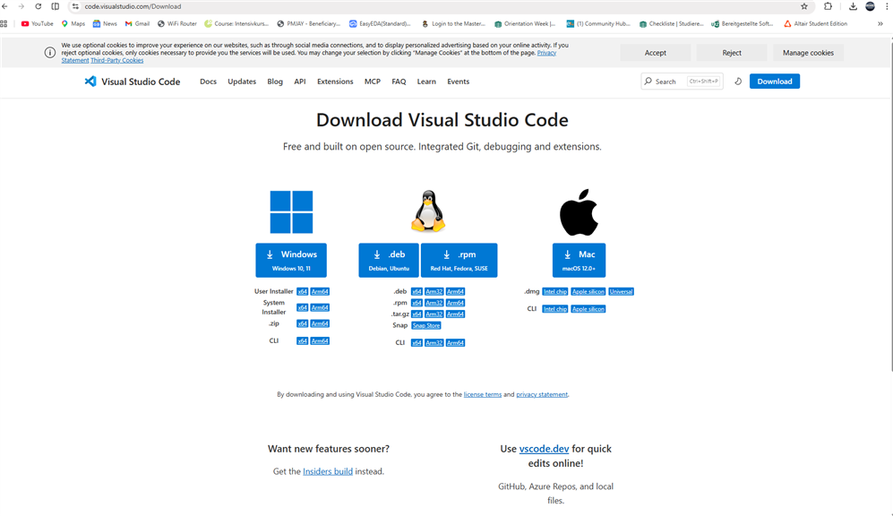Open the Altair Student Edition bookmark
This screenshot has width=893, height=516.
(x=816, y=24)
